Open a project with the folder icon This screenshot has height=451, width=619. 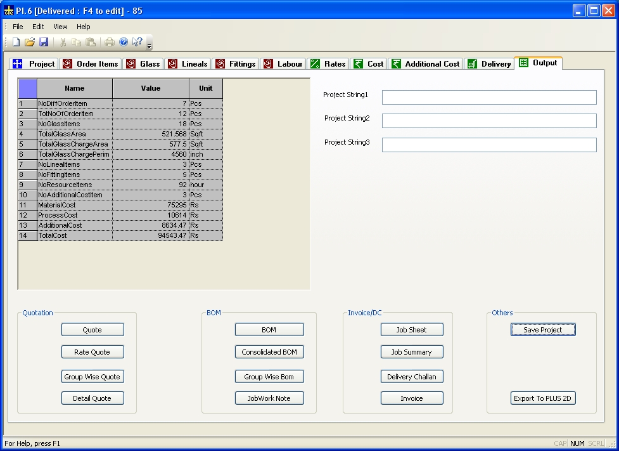click(30, 42)
